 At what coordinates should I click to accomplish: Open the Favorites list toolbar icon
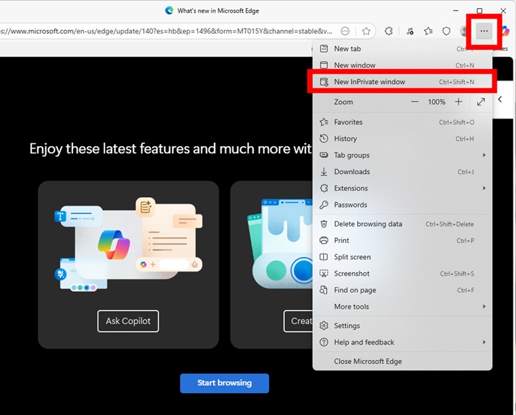point(428,31)
